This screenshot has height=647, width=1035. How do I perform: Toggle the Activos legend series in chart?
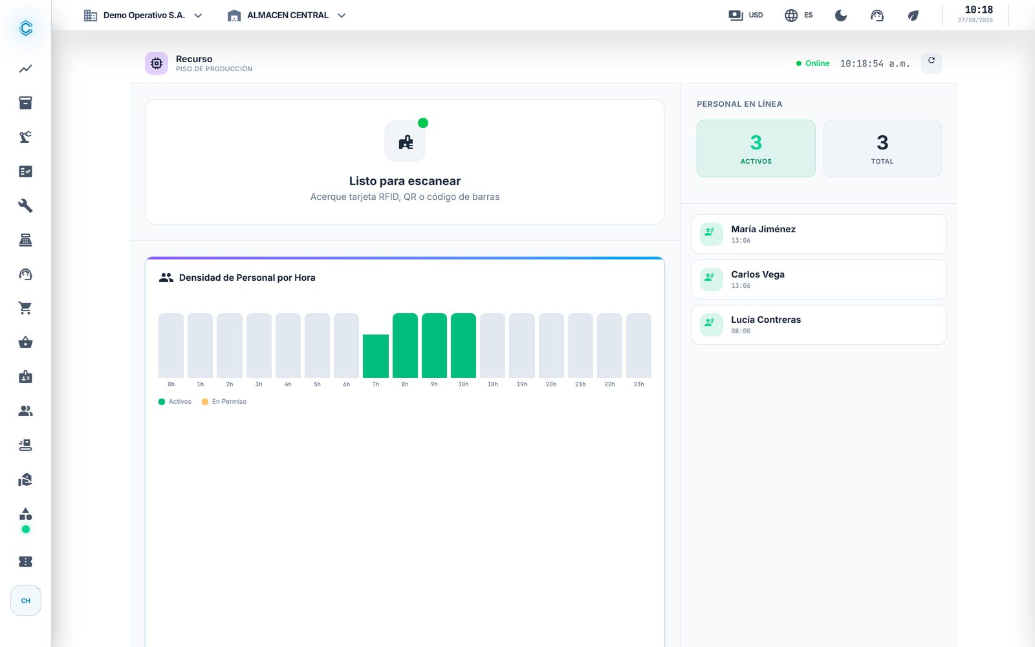[175, 402]
